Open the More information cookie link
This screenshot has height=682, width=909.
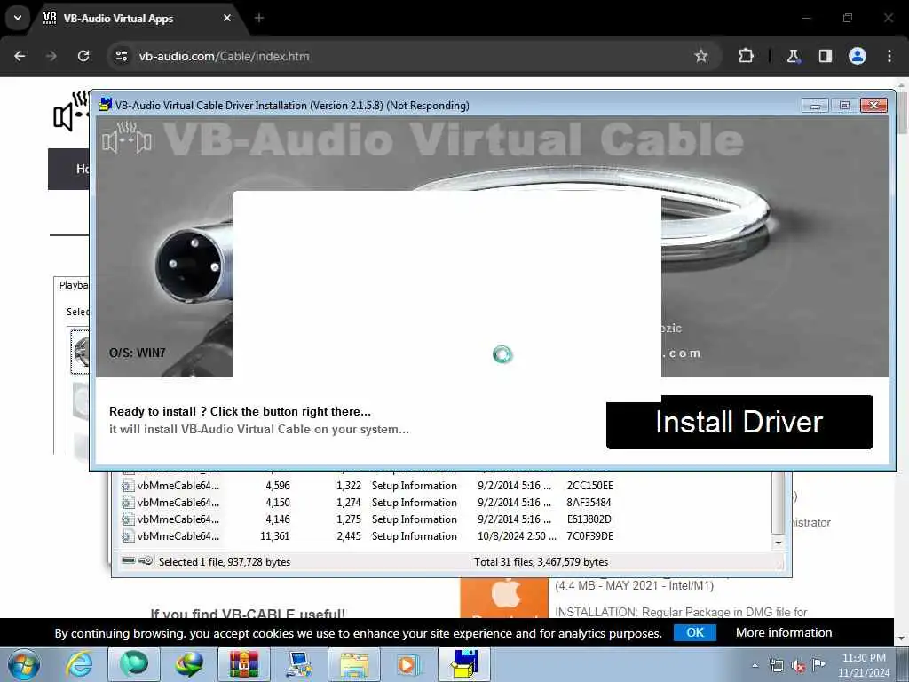pyautogui.click(x=784, y=632)
